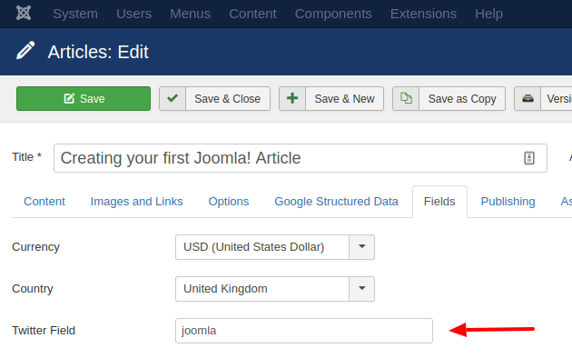Click the copy icon on Save as Copy
This screenshot has width=572, height=358.
click(406, 98)
